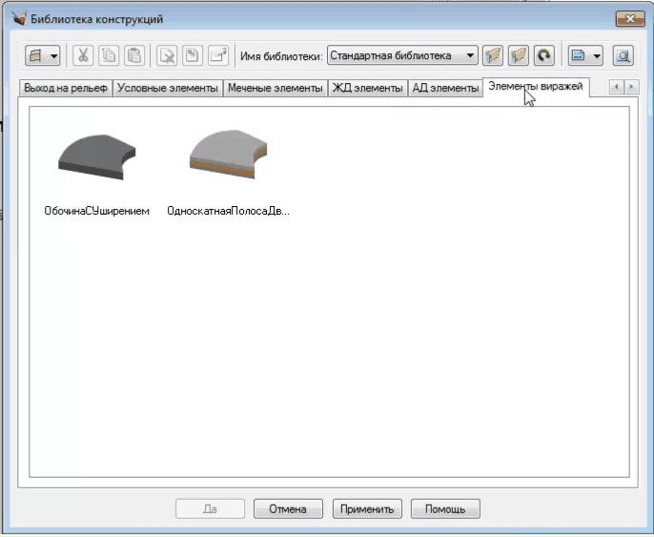The width and height of the screenshot is (654, 537).
Task: Click the circular arrow refresh library icon
Action: pos(543,56)
